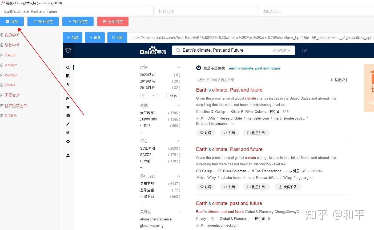Open the RSS subscription icon in the sidebar
The width and height of the screenshot is (374, 230).
[x=68, y=98]
